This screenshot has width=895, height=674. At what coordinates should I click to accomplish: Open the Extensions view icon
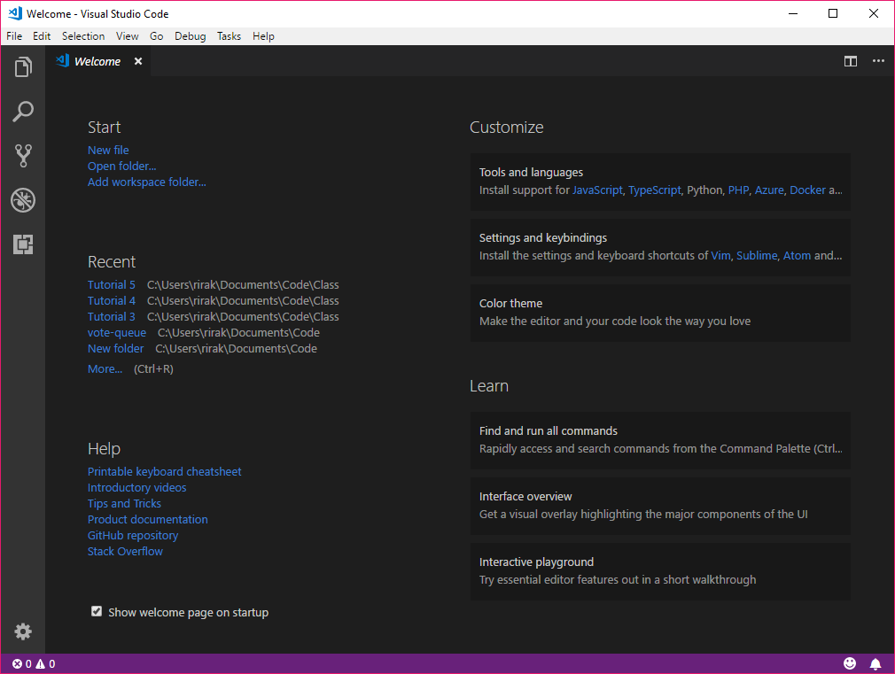pyautogui.click(x=22, y=244)
